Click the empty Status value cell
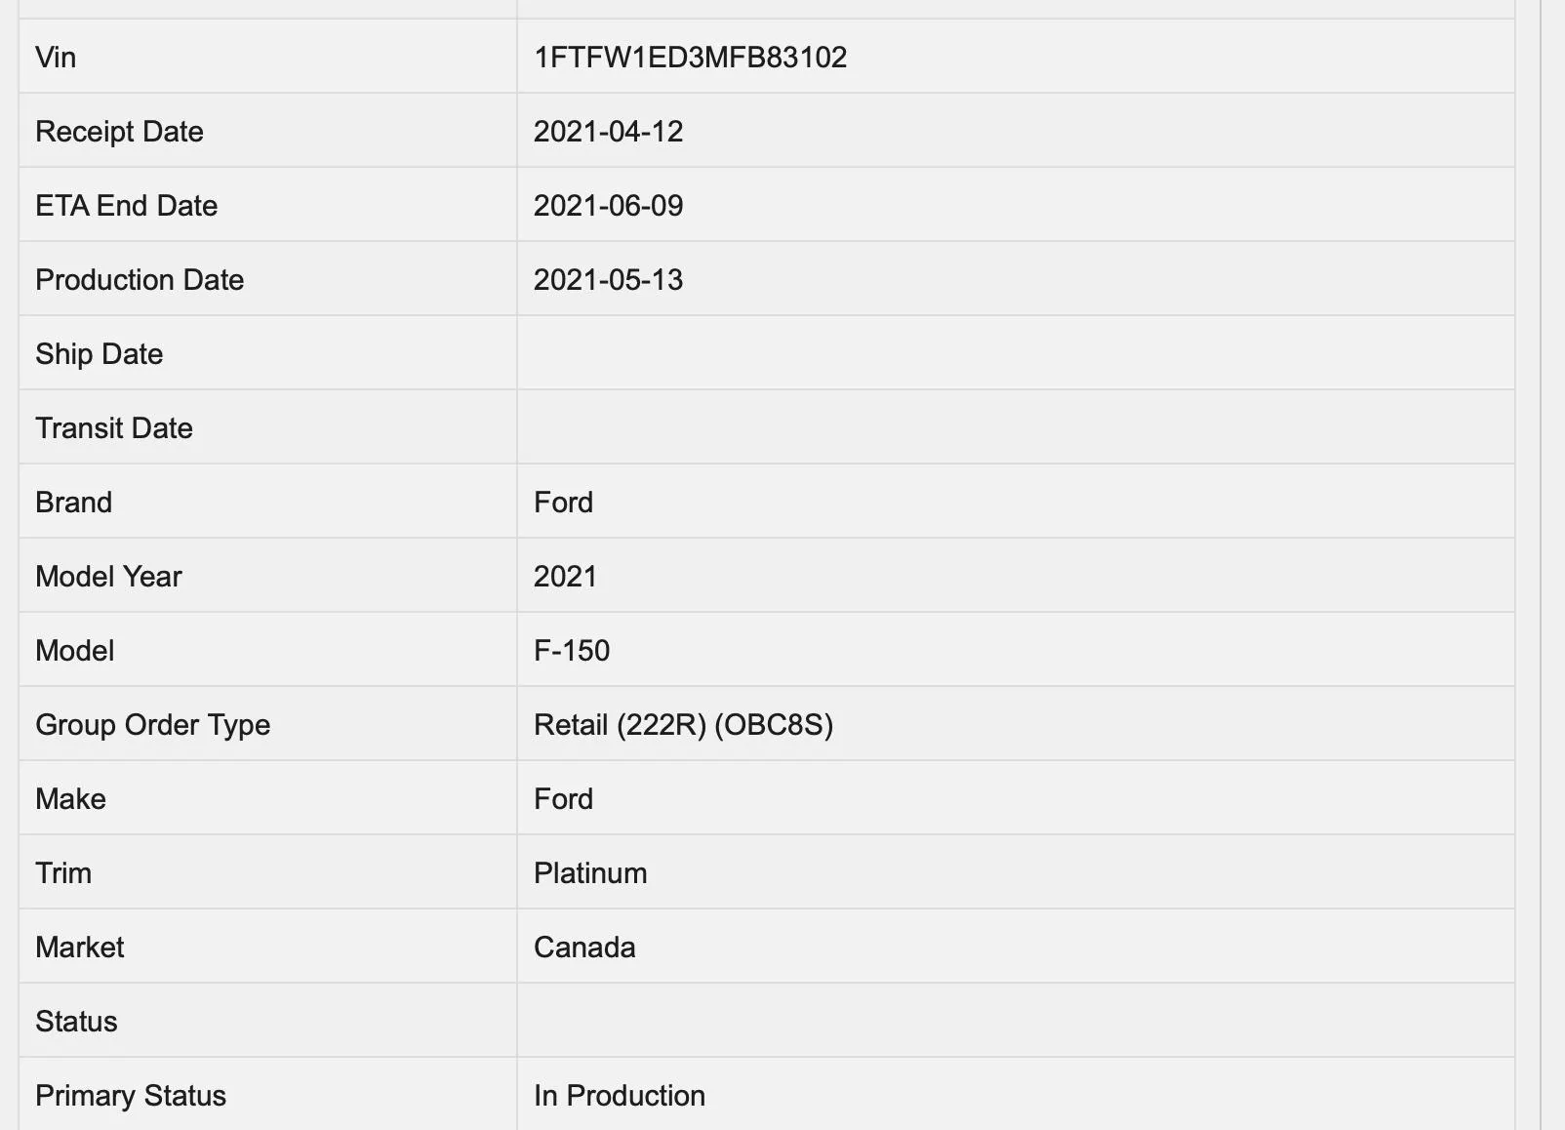 pyautogui.click(x=1016, y=1021)
